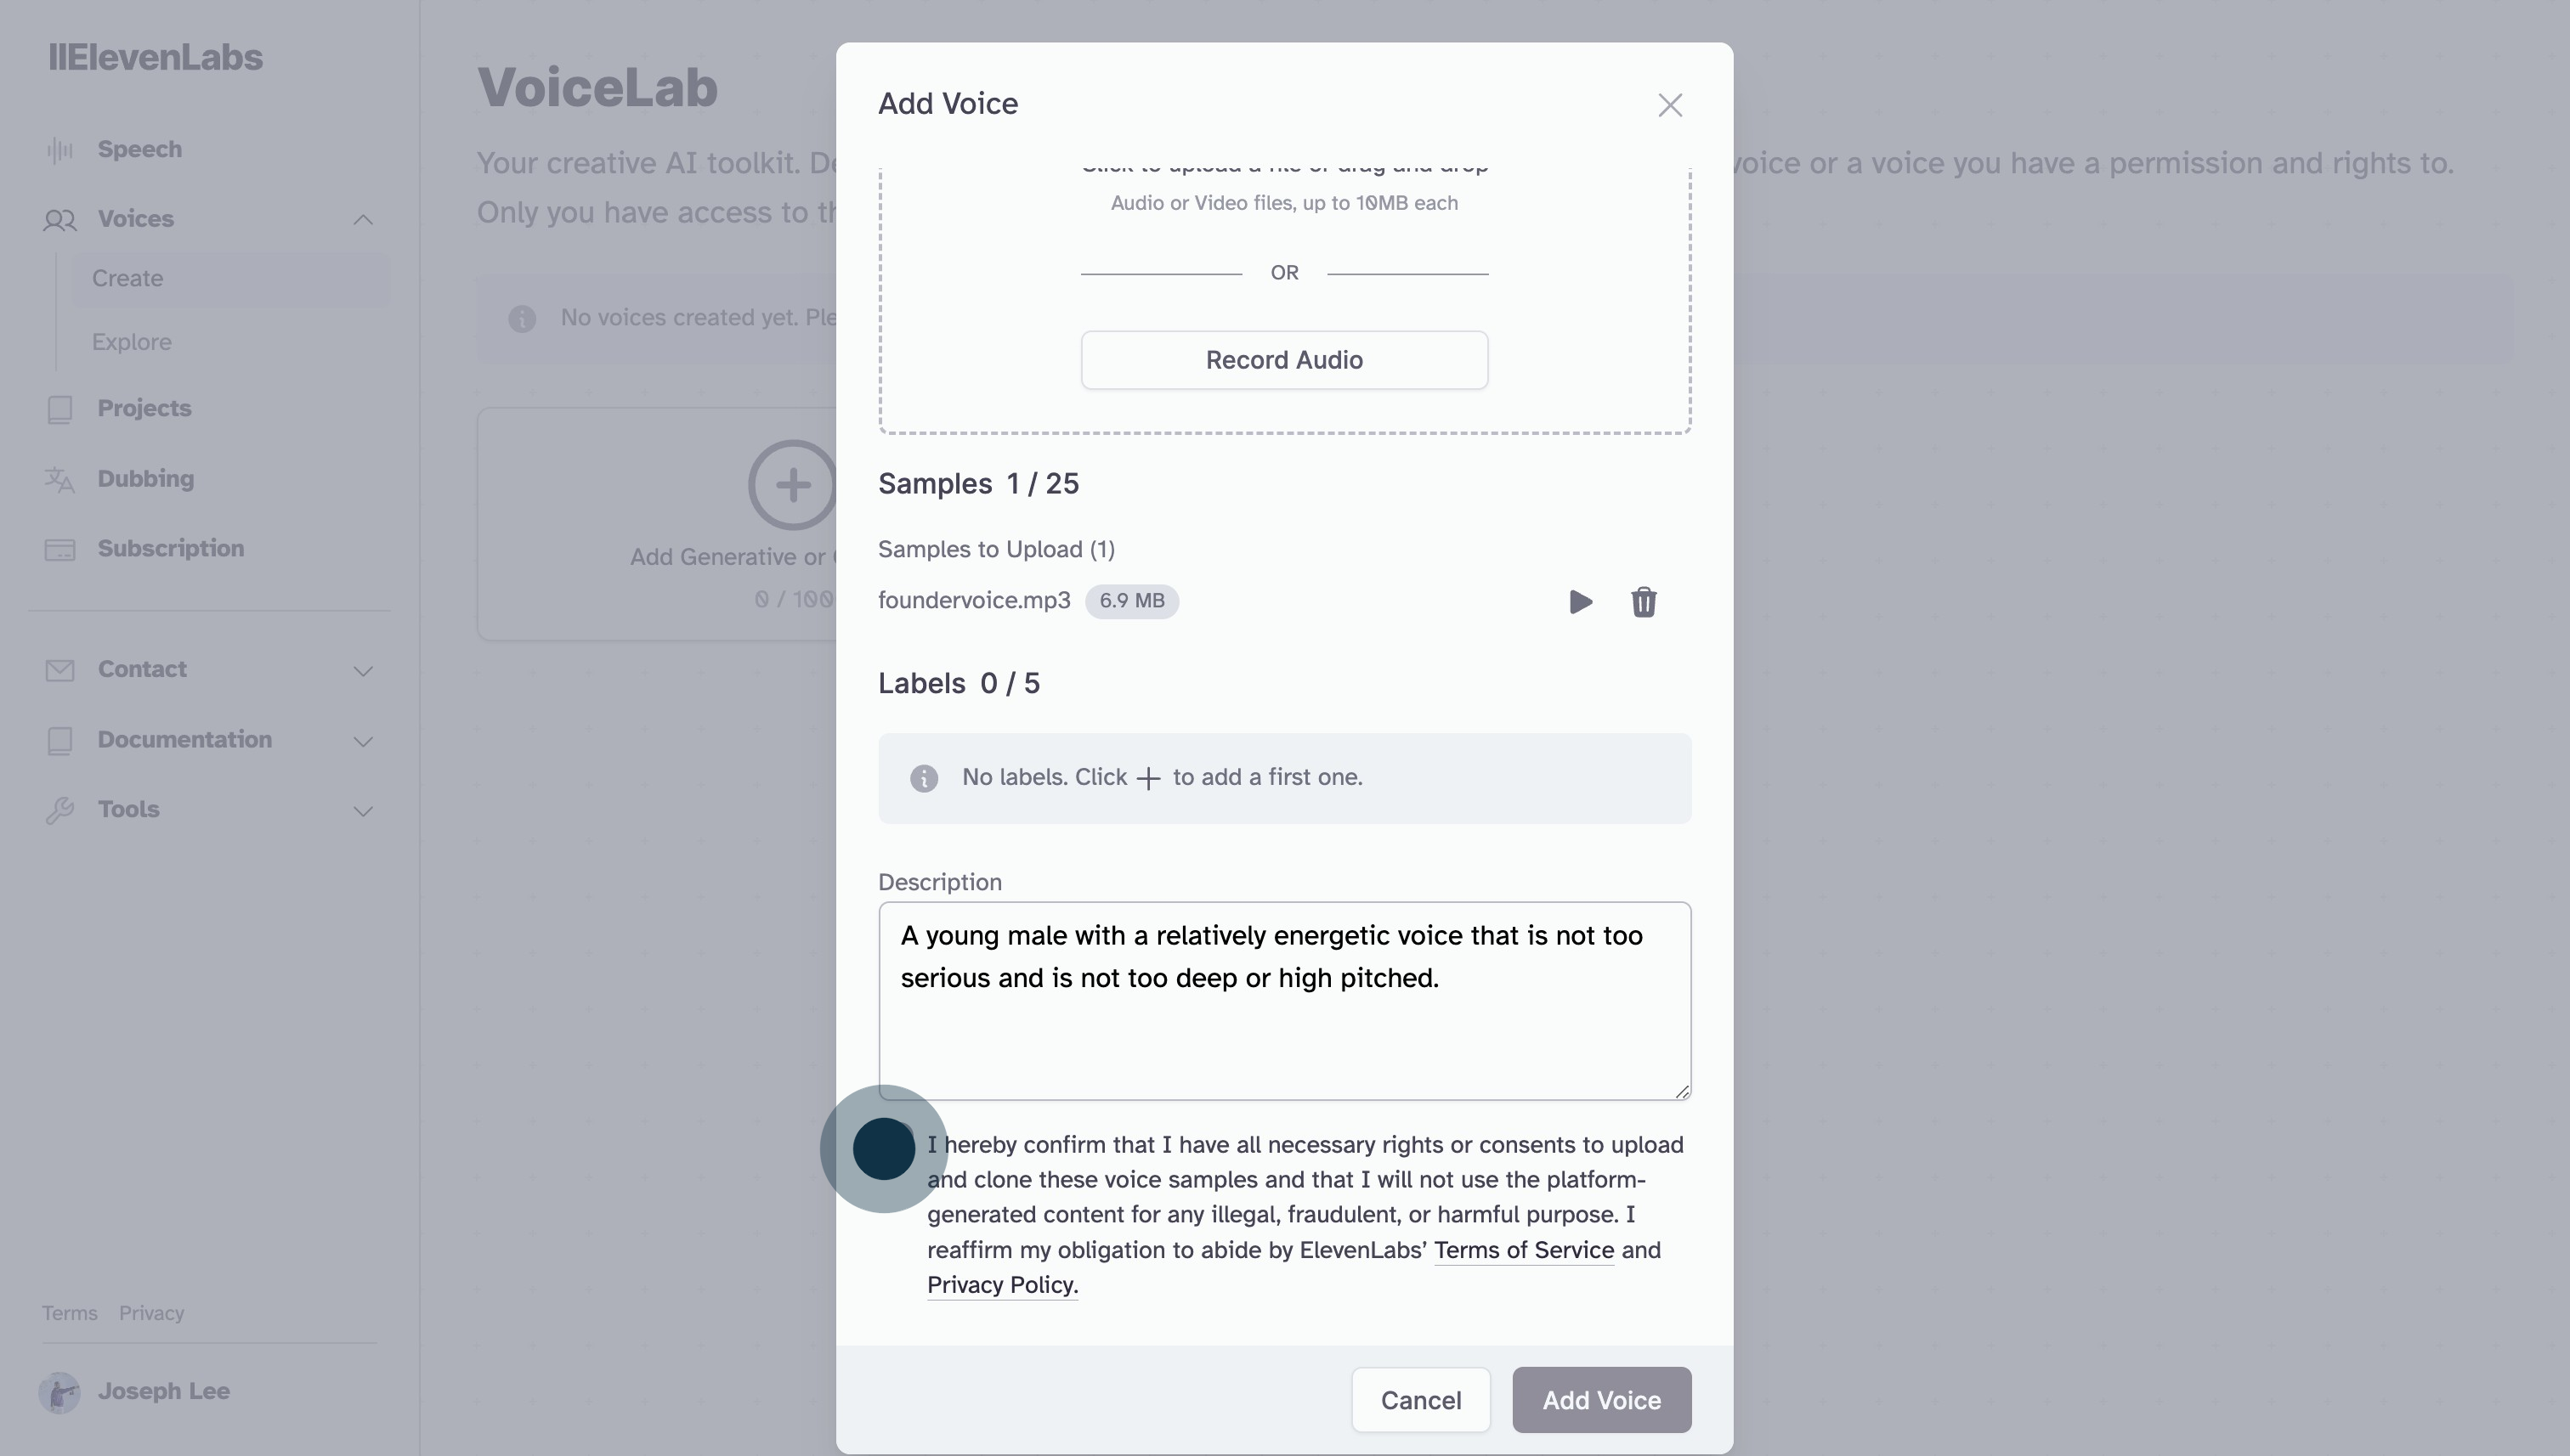Play the foundervoice.mp3 sample

click(1580, 602)
